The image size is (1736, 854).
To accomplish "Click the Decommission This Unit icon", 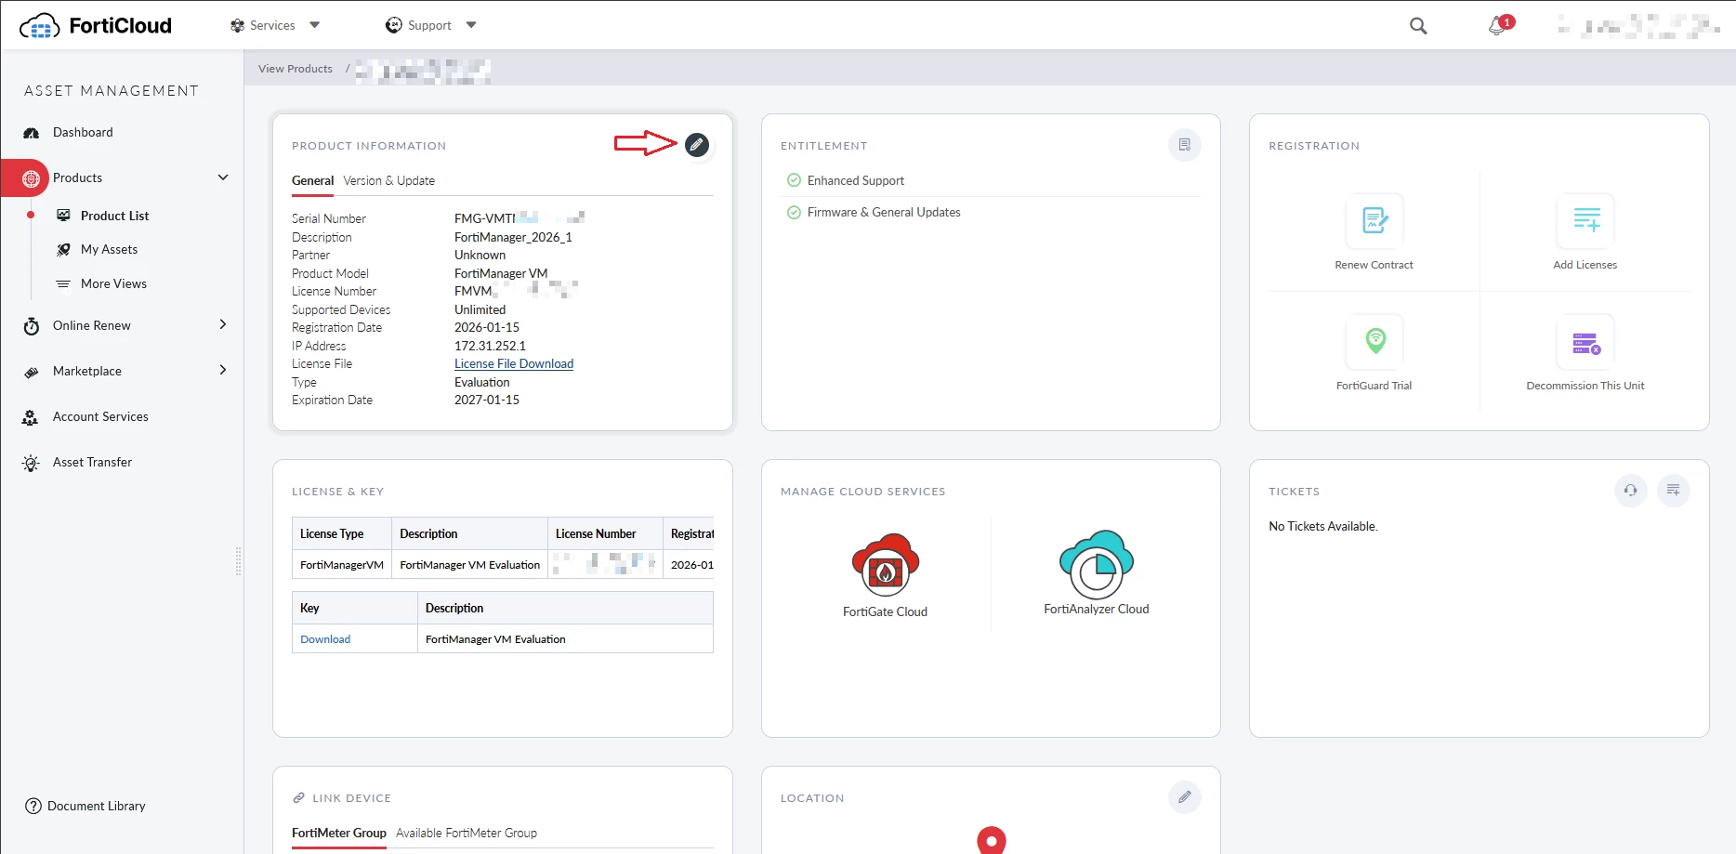I will pos(1585,341).
